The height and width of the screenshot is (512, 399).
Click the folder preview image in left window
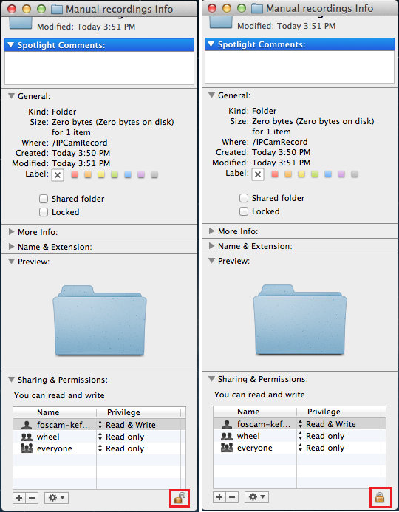click(x=100, y=321)
